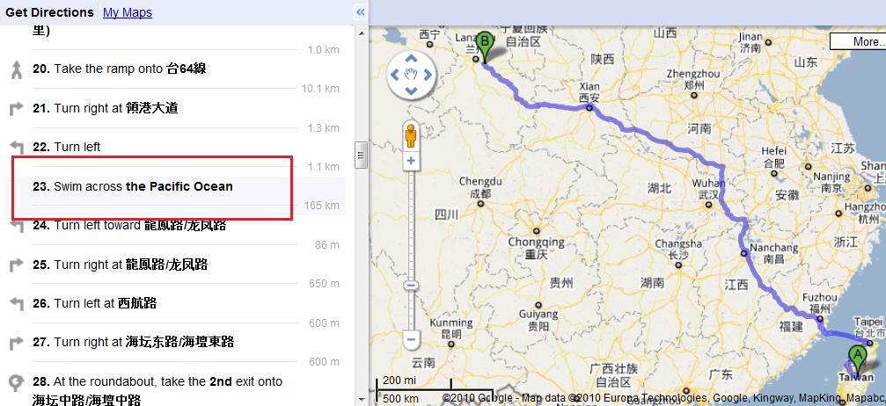Viewport: 886px width, 406px height.
Task: Click the zoom level slider handle
Action: (x=411, y=286)
